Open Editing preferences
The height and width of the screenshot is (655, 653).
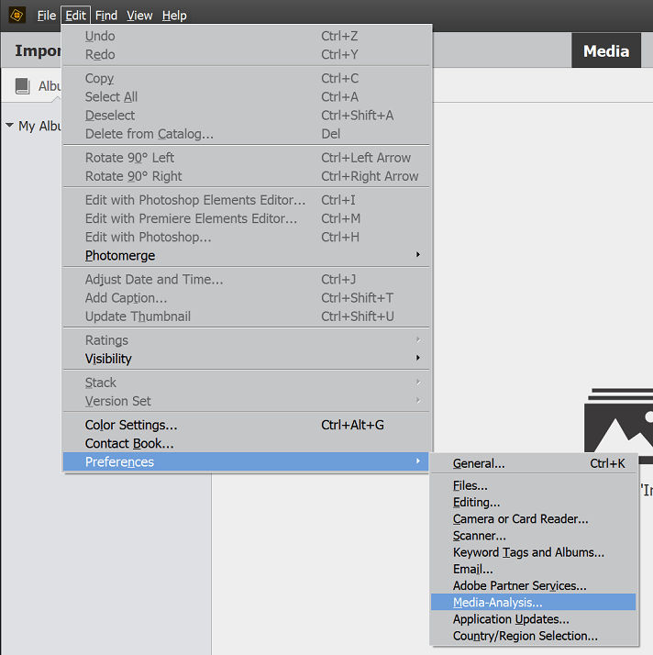[x=533, y=502]
